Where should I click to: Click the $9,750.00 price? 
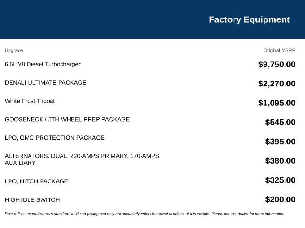coord(277,65)
